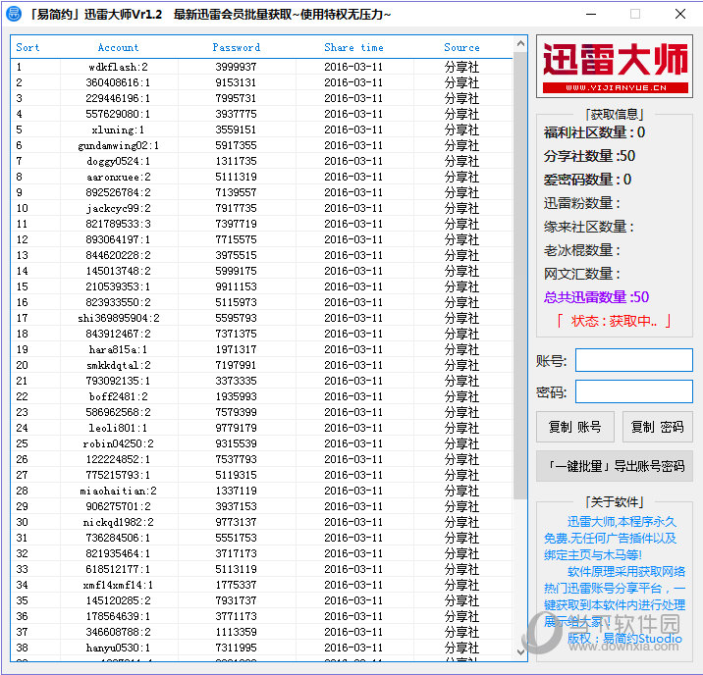Maximize the 迅雷大师 window
This screenshot has width=703, height=675.
coord(635,14)
